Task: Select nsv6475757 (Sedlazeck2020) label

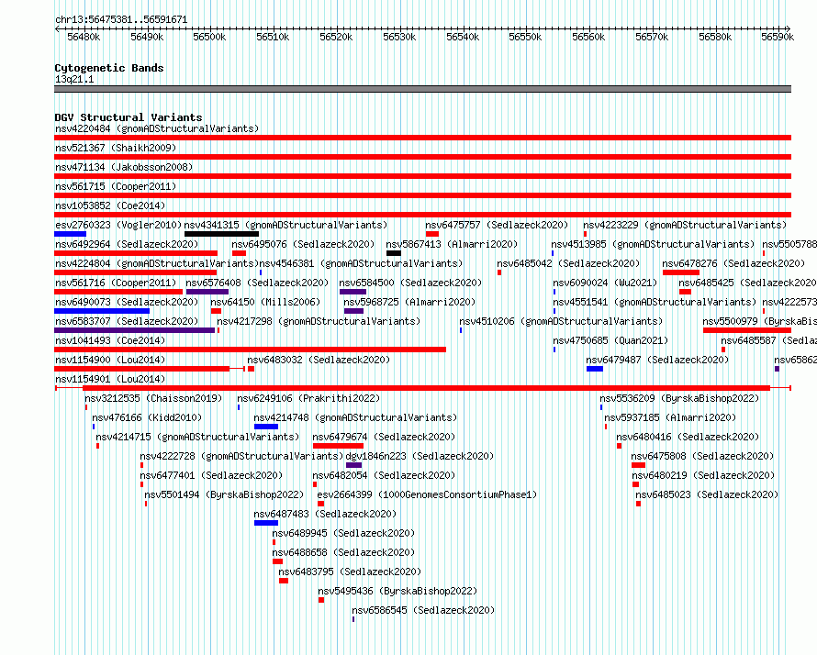Action: pos(497,225)
